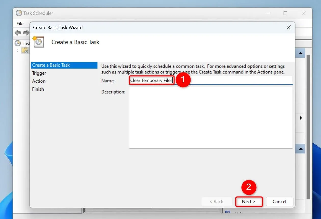The width and height of the screenshot is (321, 219).
Task: Click the scroll up arrow on the right
Action: point(301,53)
